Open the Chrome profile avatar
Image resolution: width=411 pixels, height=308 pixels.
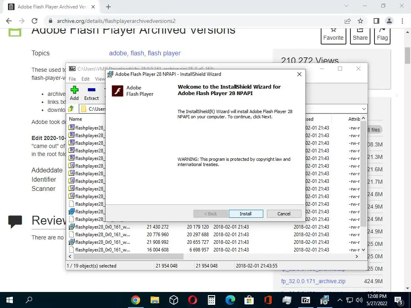tap(389, 21)
